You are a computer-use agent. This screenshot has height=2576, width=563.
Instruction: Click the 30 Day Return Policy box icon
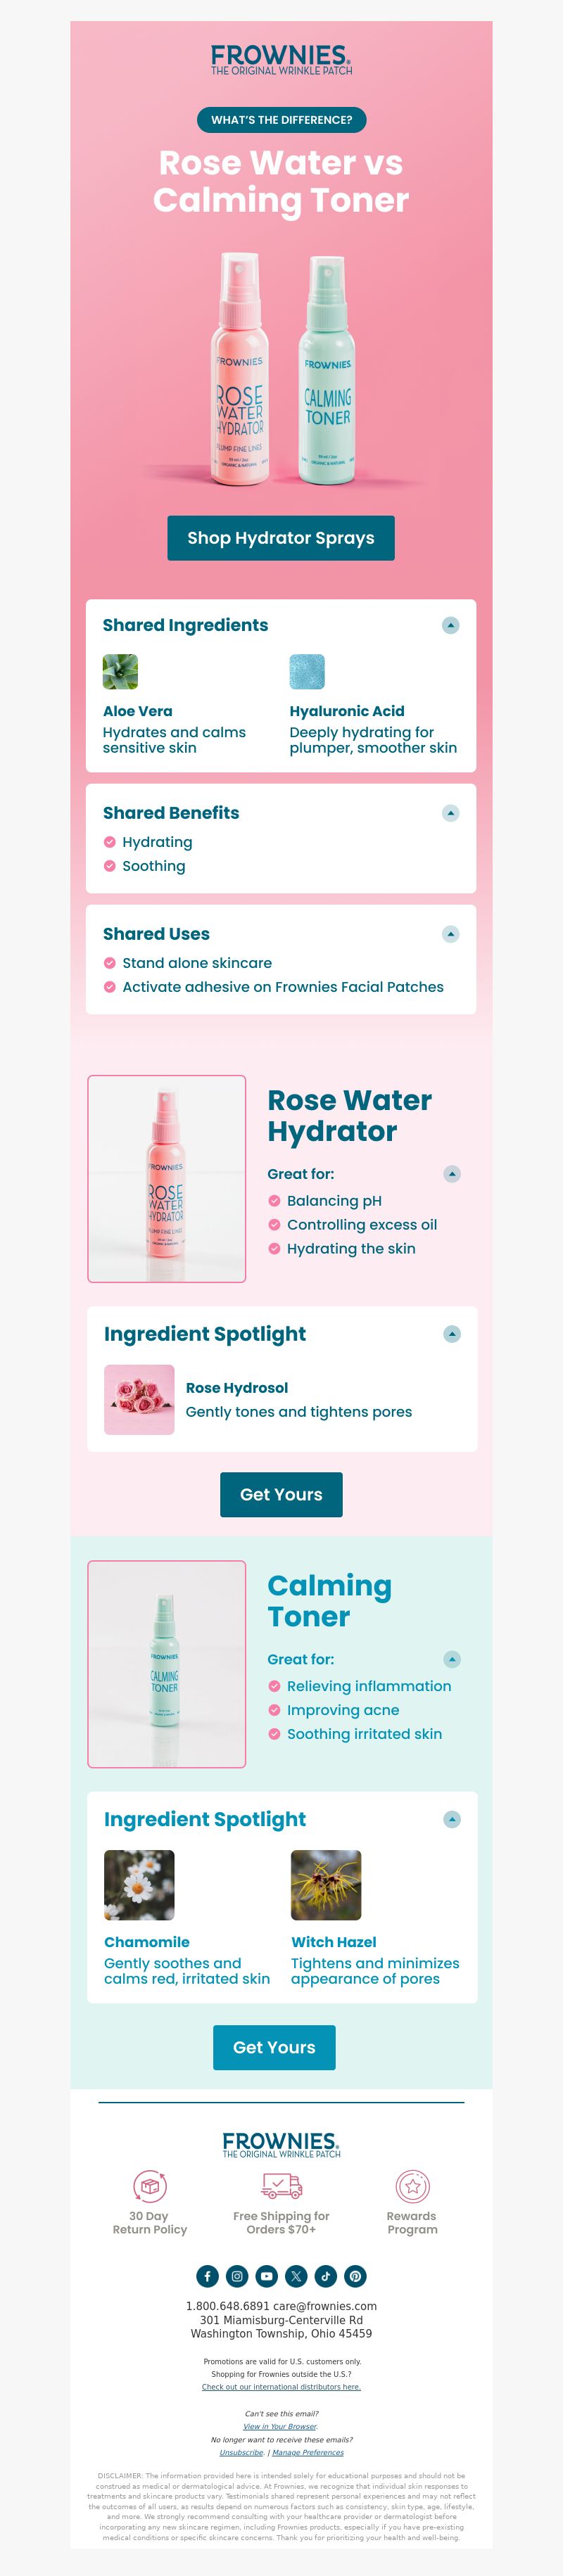150,2187
